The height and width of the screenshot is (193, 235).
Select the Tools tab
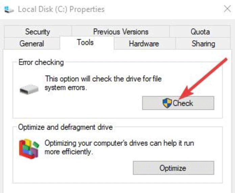pyautogui.click(x=85, y=43)
